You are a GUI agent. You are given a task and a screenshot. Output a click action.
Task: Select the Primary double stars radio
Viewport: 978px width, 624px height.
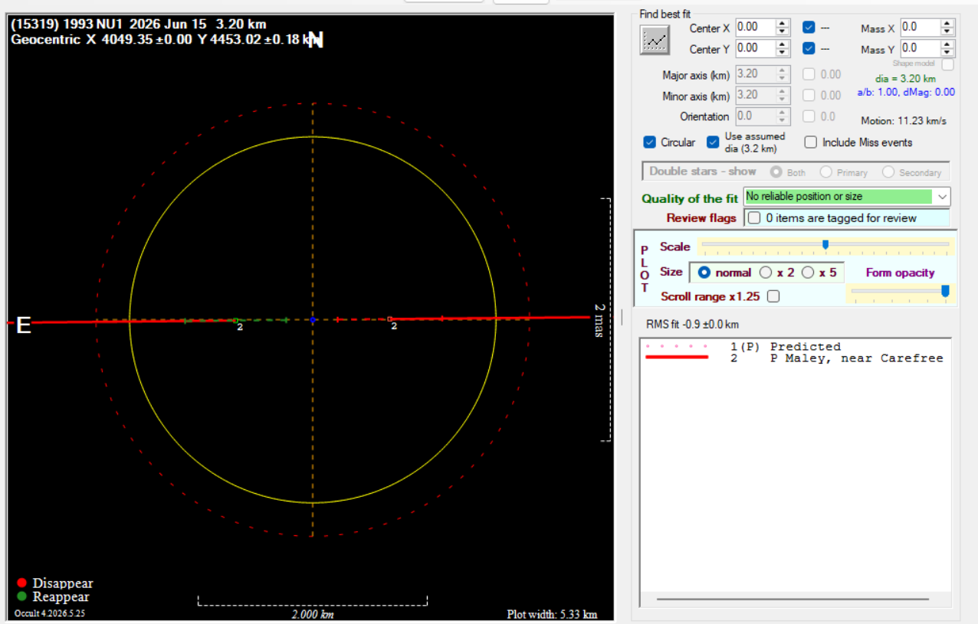826,172
